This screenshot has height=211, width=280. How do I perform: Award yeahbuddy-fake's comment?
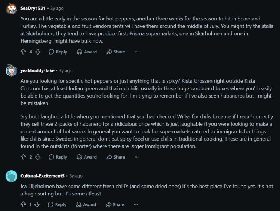[x=87, y=157]
